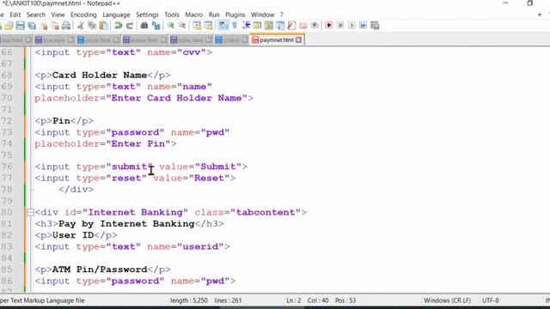Play back the recorded macro
Screen dimensions: 550x309
[351, 26]
